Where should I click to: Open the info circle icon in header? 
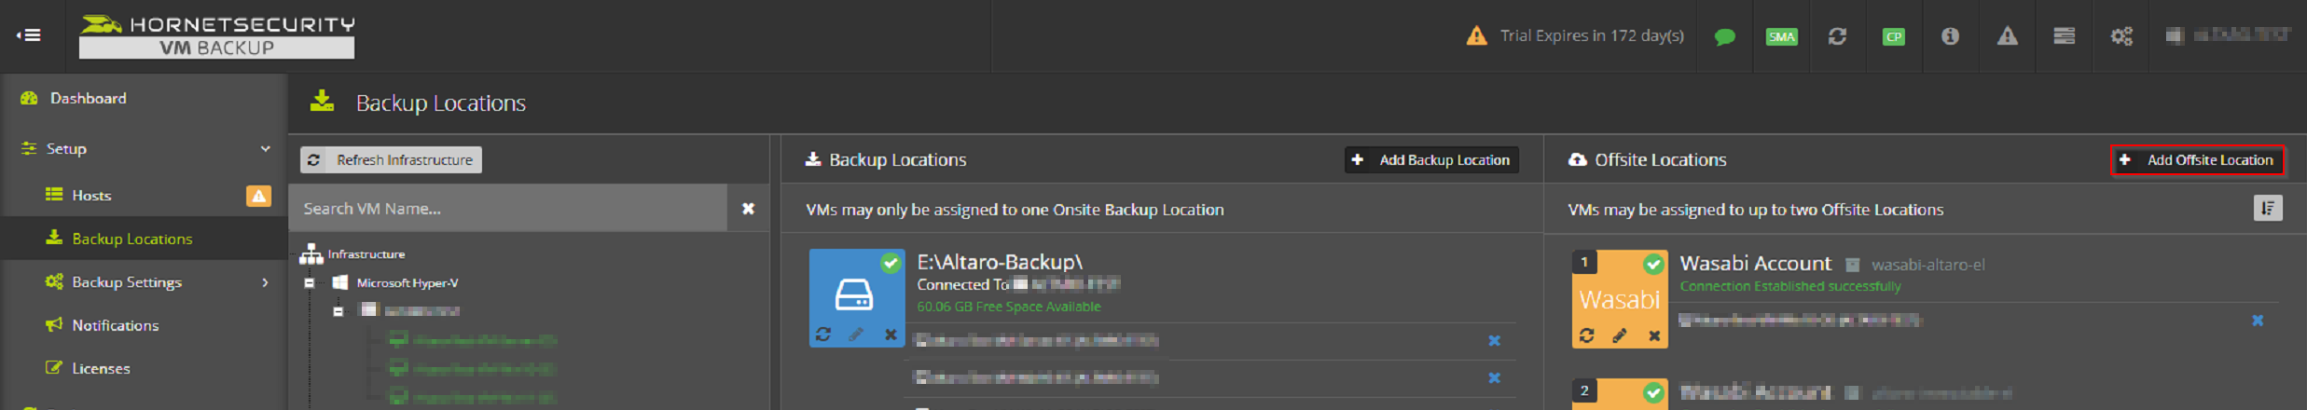click(1950, 36)
